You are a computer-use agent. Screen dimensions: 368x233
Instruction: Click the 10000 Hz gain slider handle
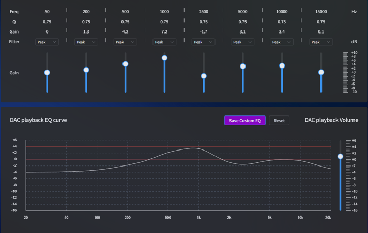282,66
